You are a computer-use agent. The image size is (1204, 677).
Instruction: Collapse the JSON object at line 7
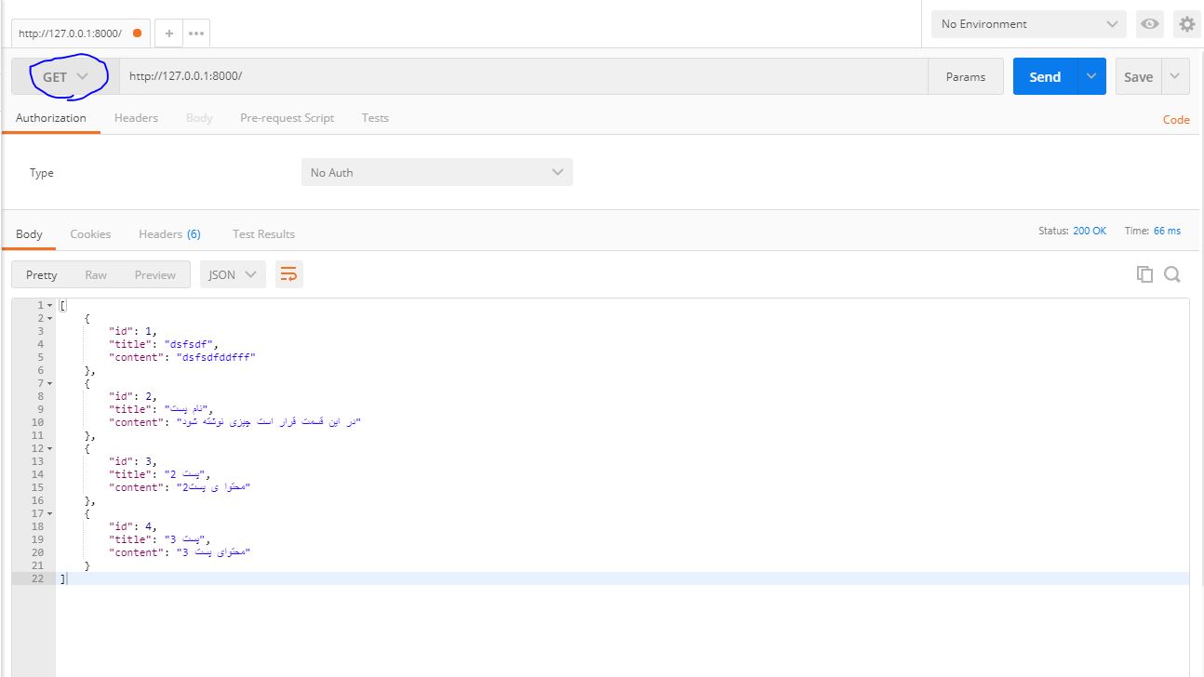point(50,383)
